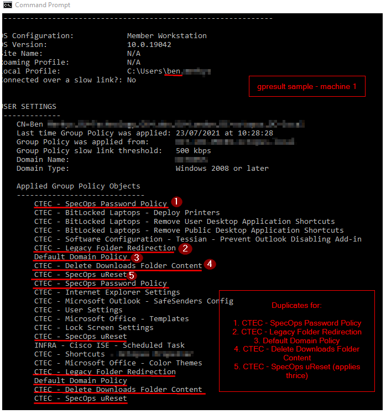
Task: Select the timestamp '23/07/2021 at 10:28:28'
Action: (225, 133)
